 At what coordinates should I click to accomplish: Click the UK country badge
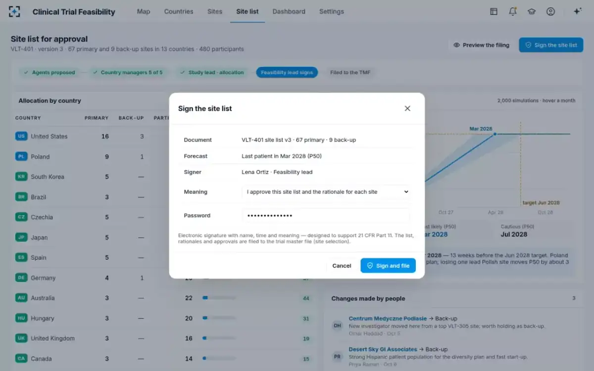[x=21, y=338]
